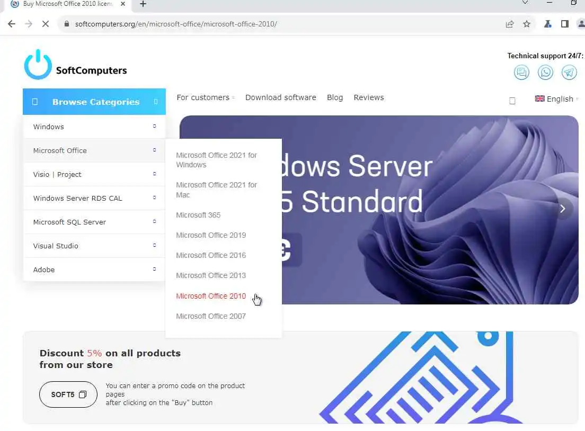Open English language dropdown
585x431 pixels.
(556, 99)
